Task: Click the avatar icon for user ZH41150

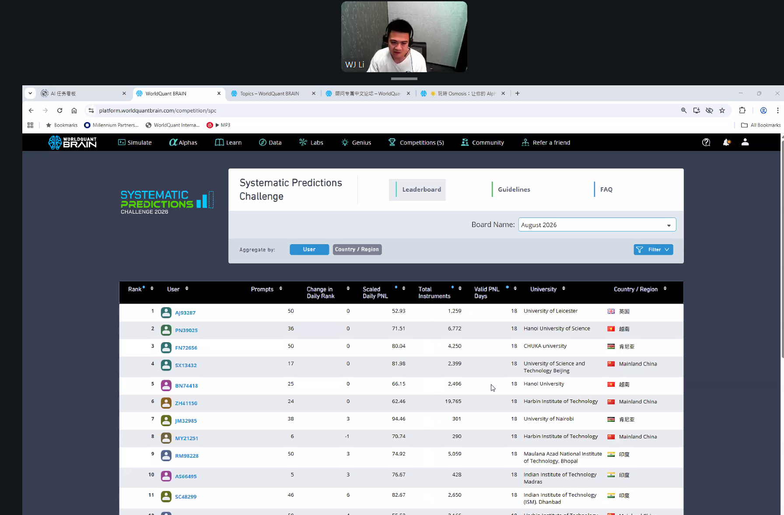Action: coord(166,403)
